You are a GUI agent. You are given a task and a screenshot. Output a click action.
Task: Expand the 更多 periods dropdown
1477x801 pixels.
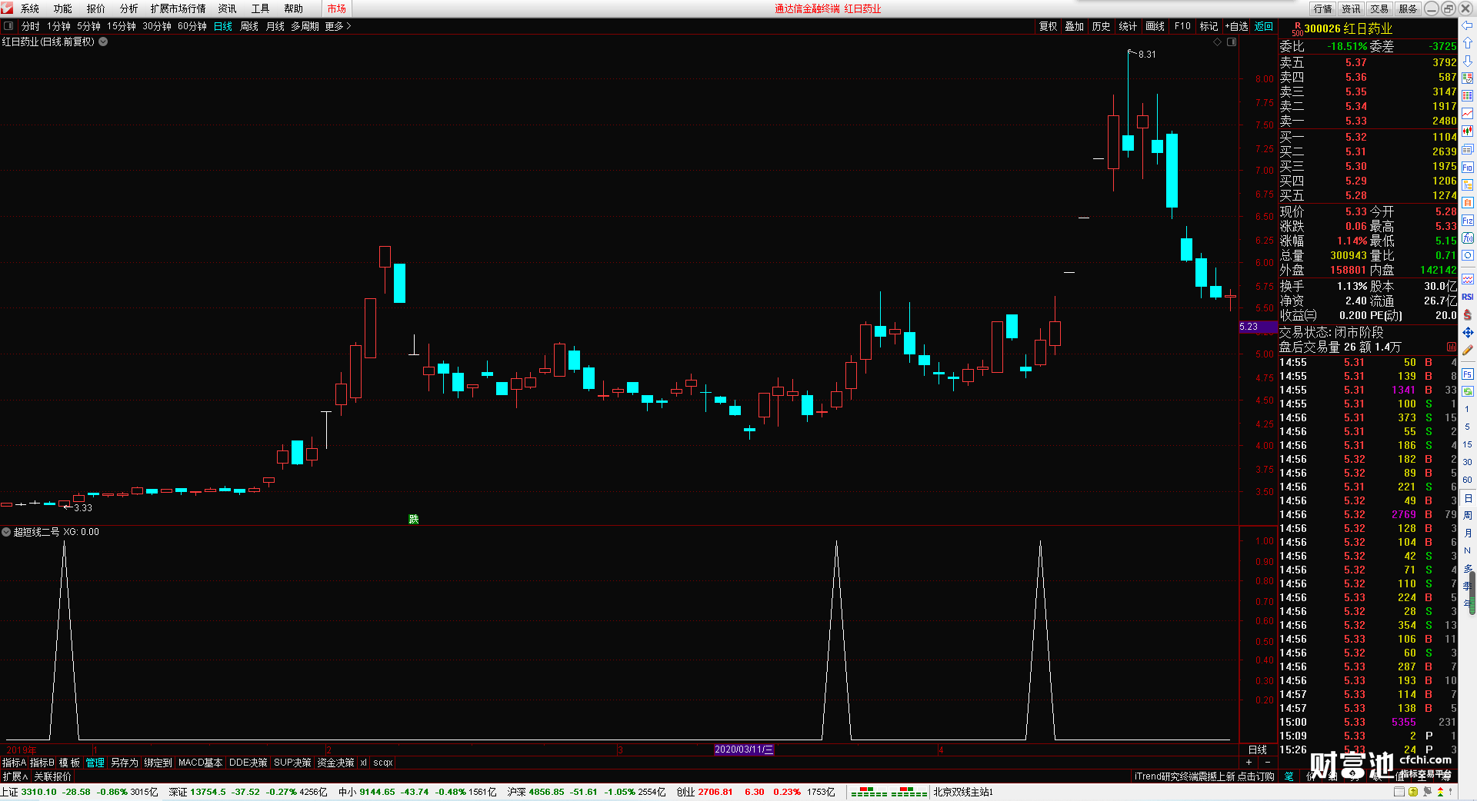338,26
